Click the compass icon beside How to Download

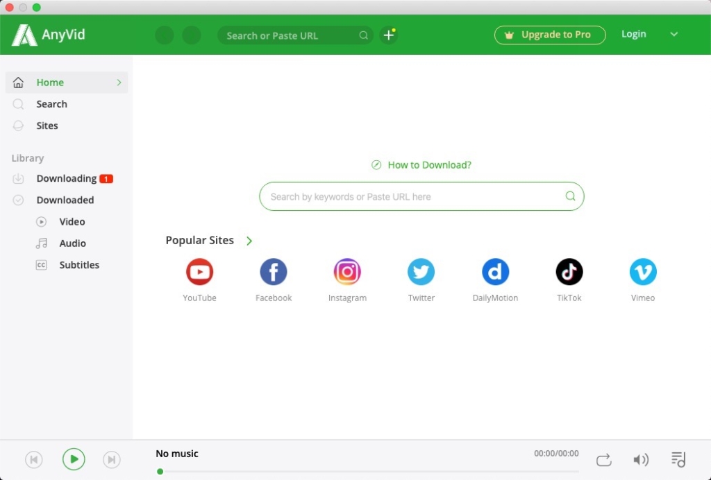pos(376,165)
